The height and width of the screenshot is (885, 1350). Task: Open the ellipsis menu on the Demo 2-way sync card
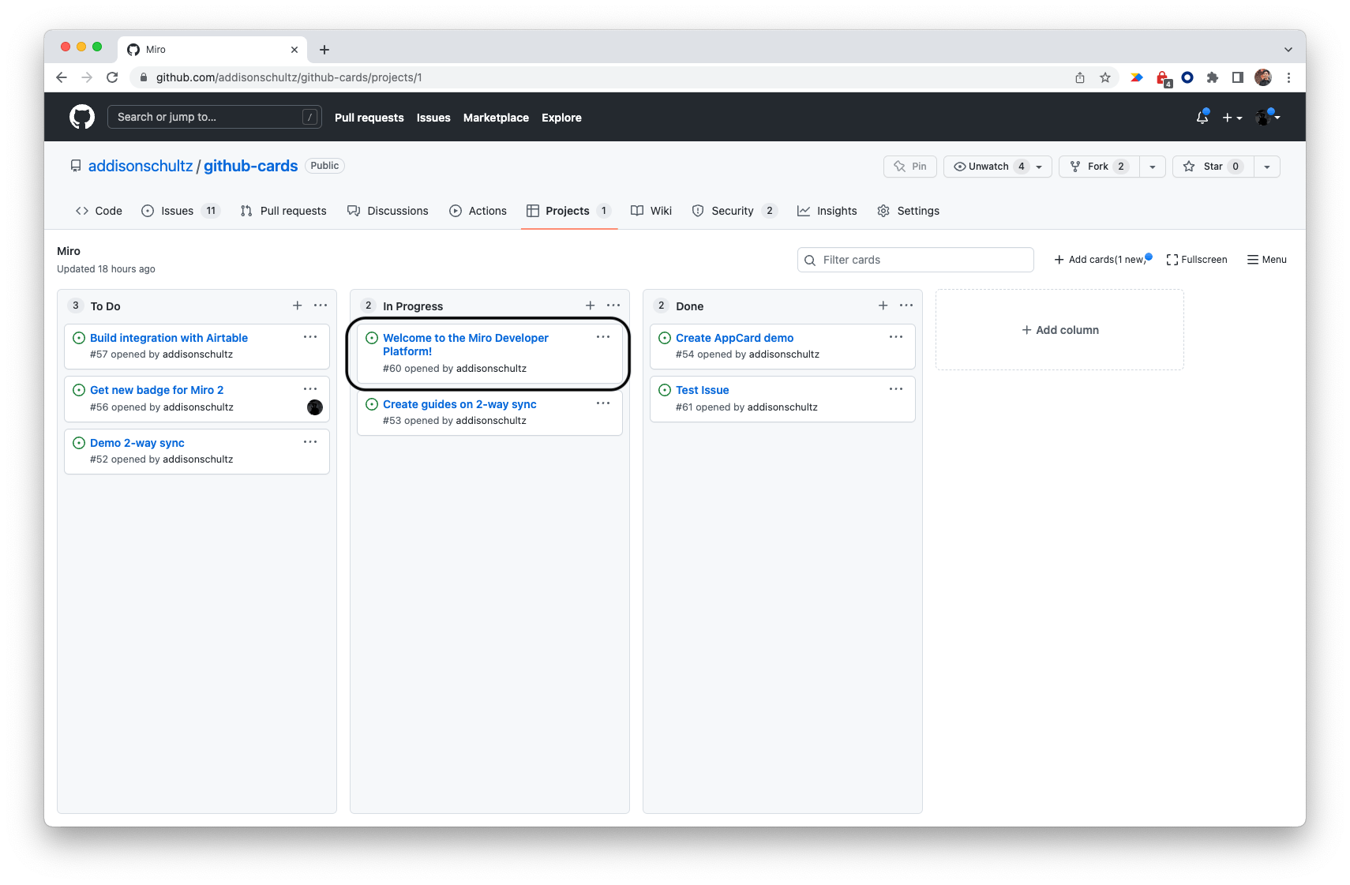click(x=309, y=441)
